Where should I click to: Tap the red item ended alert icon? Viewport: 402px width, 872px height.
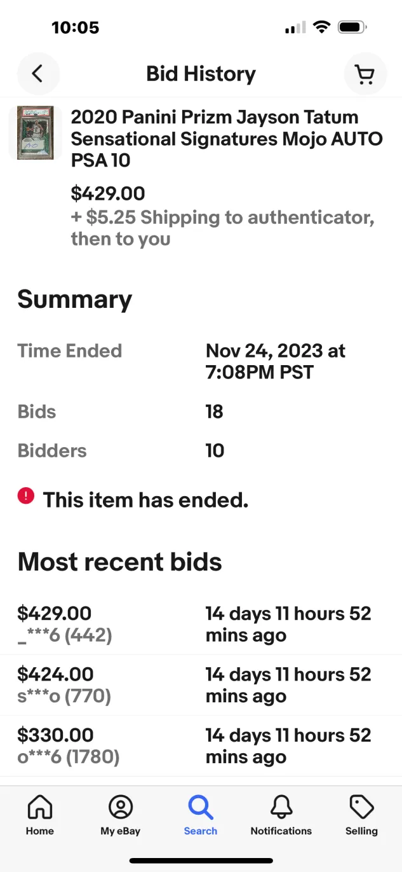pos(25,496)
